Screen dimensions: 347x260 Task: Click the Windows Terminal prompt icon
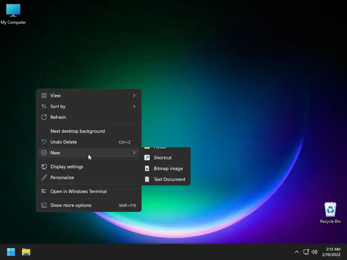coord(44,191)
